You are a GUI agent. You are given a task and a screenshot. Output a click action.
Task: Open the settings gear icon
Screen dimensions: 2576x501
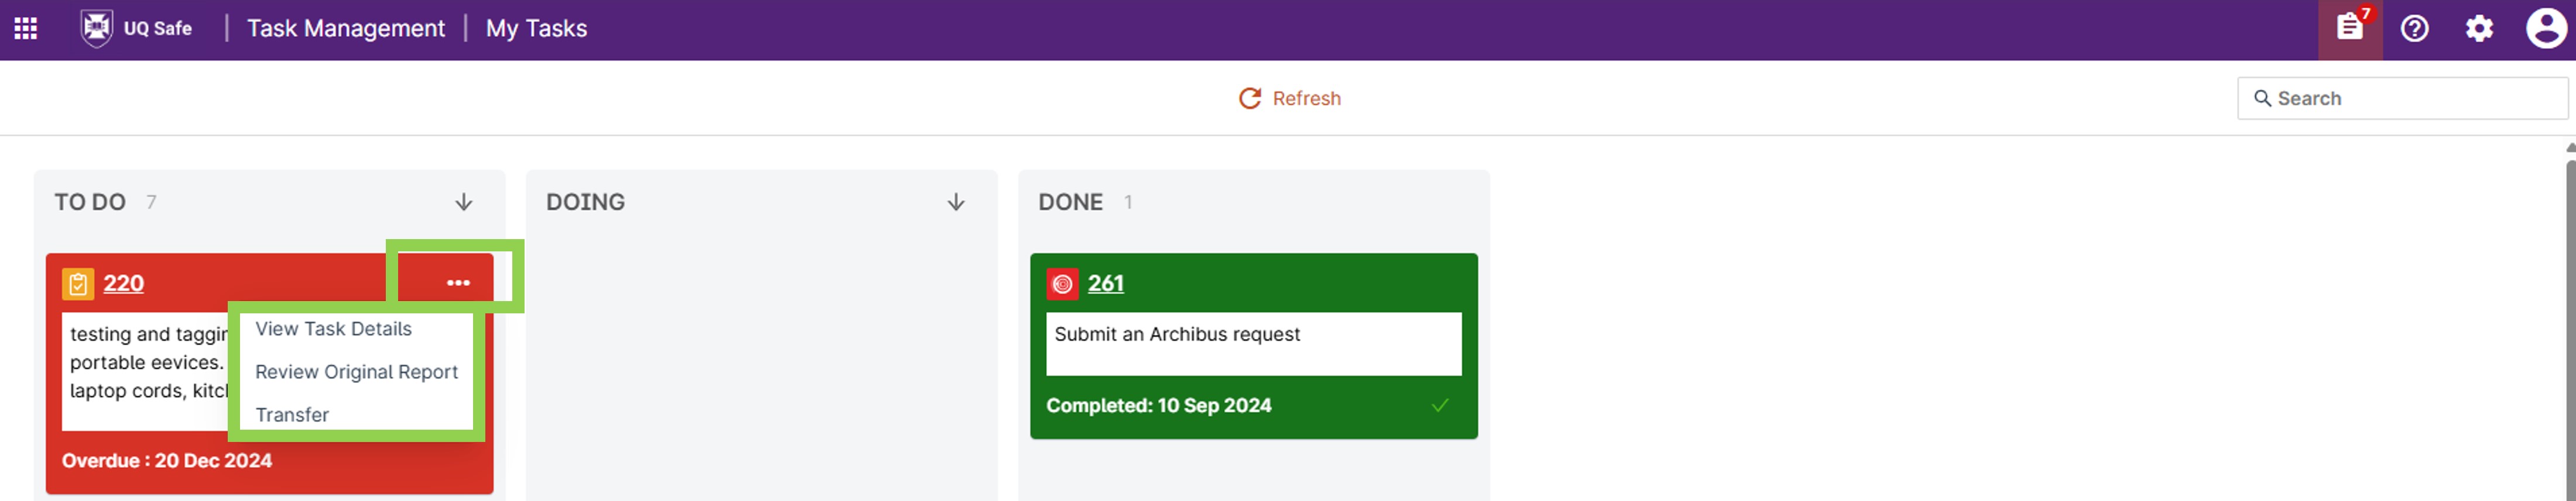click(2479, 28)
